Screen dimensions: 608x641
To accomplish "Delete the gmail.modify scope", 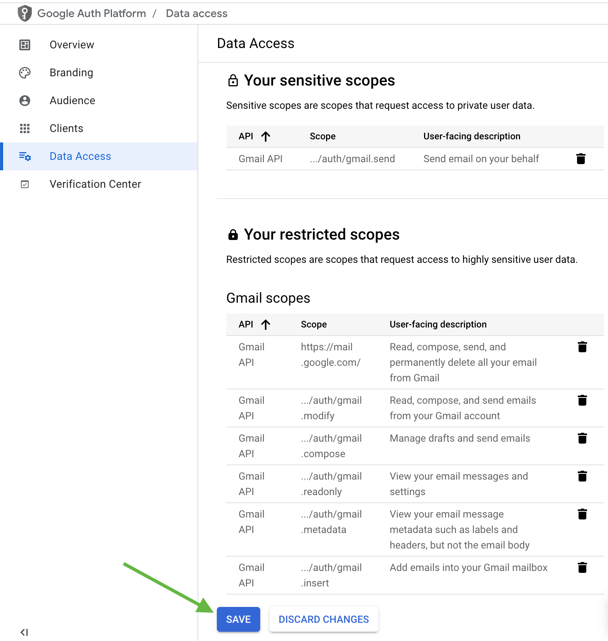I will [582, 400].
